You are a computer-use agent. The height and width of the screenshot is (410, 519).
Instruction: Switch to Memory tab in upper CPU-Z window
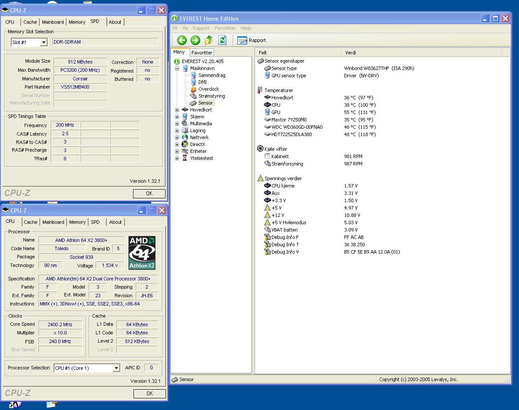coord(77,22)
